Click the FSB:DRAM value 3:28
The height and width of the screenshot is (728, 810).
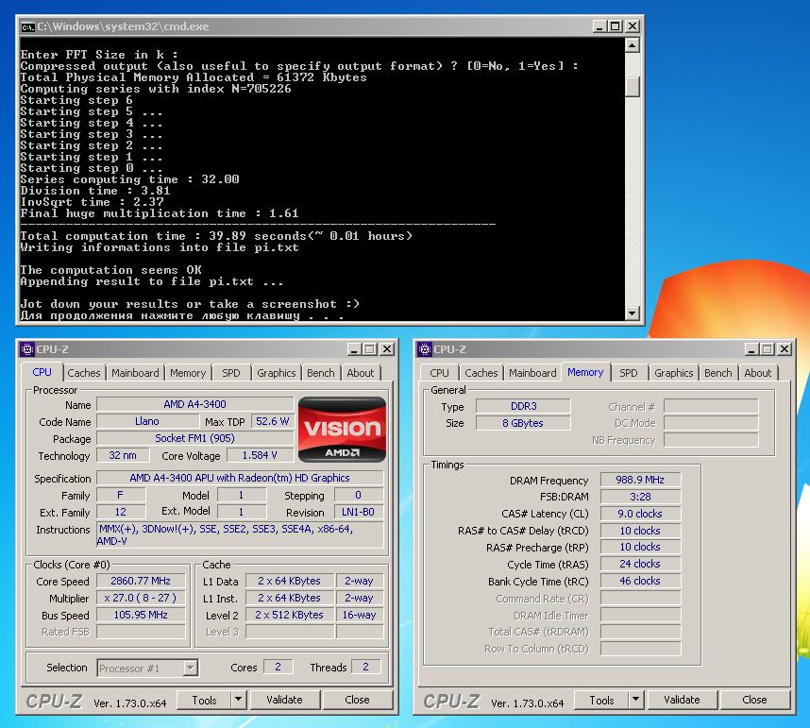click(x=640, y=497)
